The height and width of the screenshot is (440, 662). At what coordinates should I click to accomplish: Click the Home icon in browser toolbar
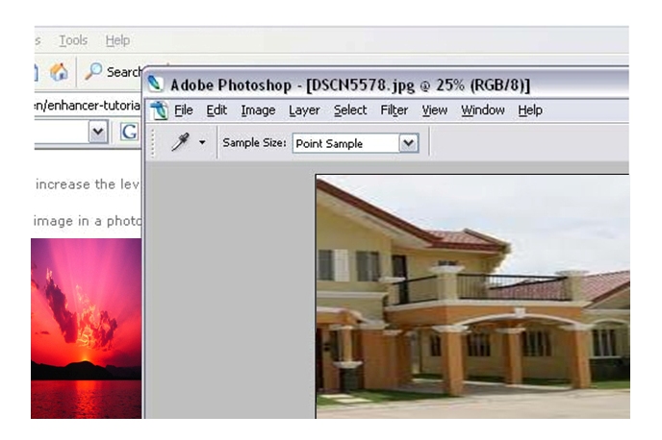point(59,72)
